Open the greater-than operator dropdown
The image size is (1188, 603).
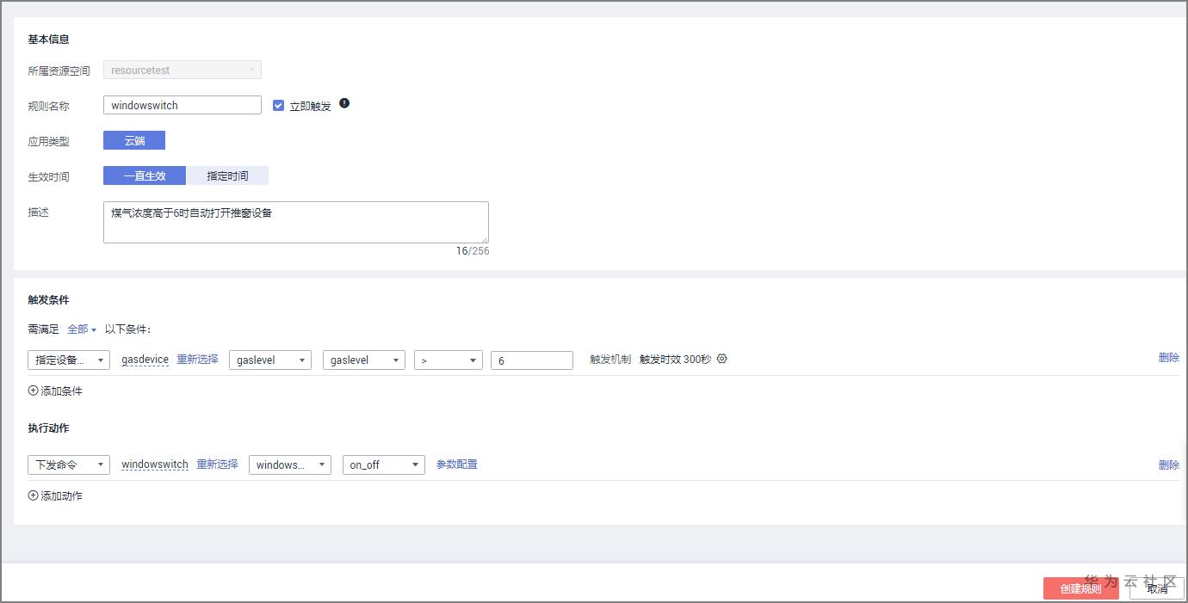point(449,360)
